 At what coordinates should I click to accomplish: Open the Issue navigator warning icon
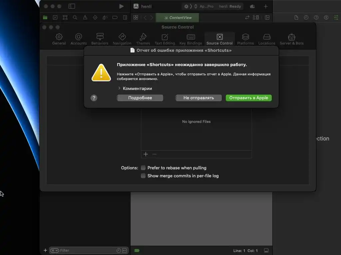[x=85, y=18]
